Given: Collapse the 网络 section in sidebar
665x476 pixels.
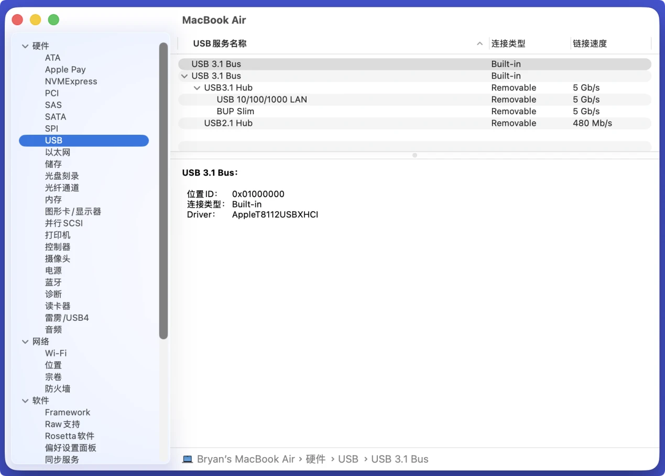Looking at the screenshot, I should tap(25, 342).
